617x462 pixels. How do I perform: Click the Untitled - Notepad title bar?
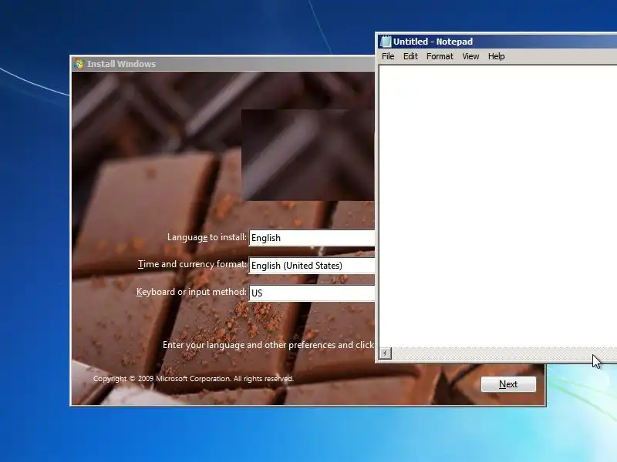[x=497, y=42]
